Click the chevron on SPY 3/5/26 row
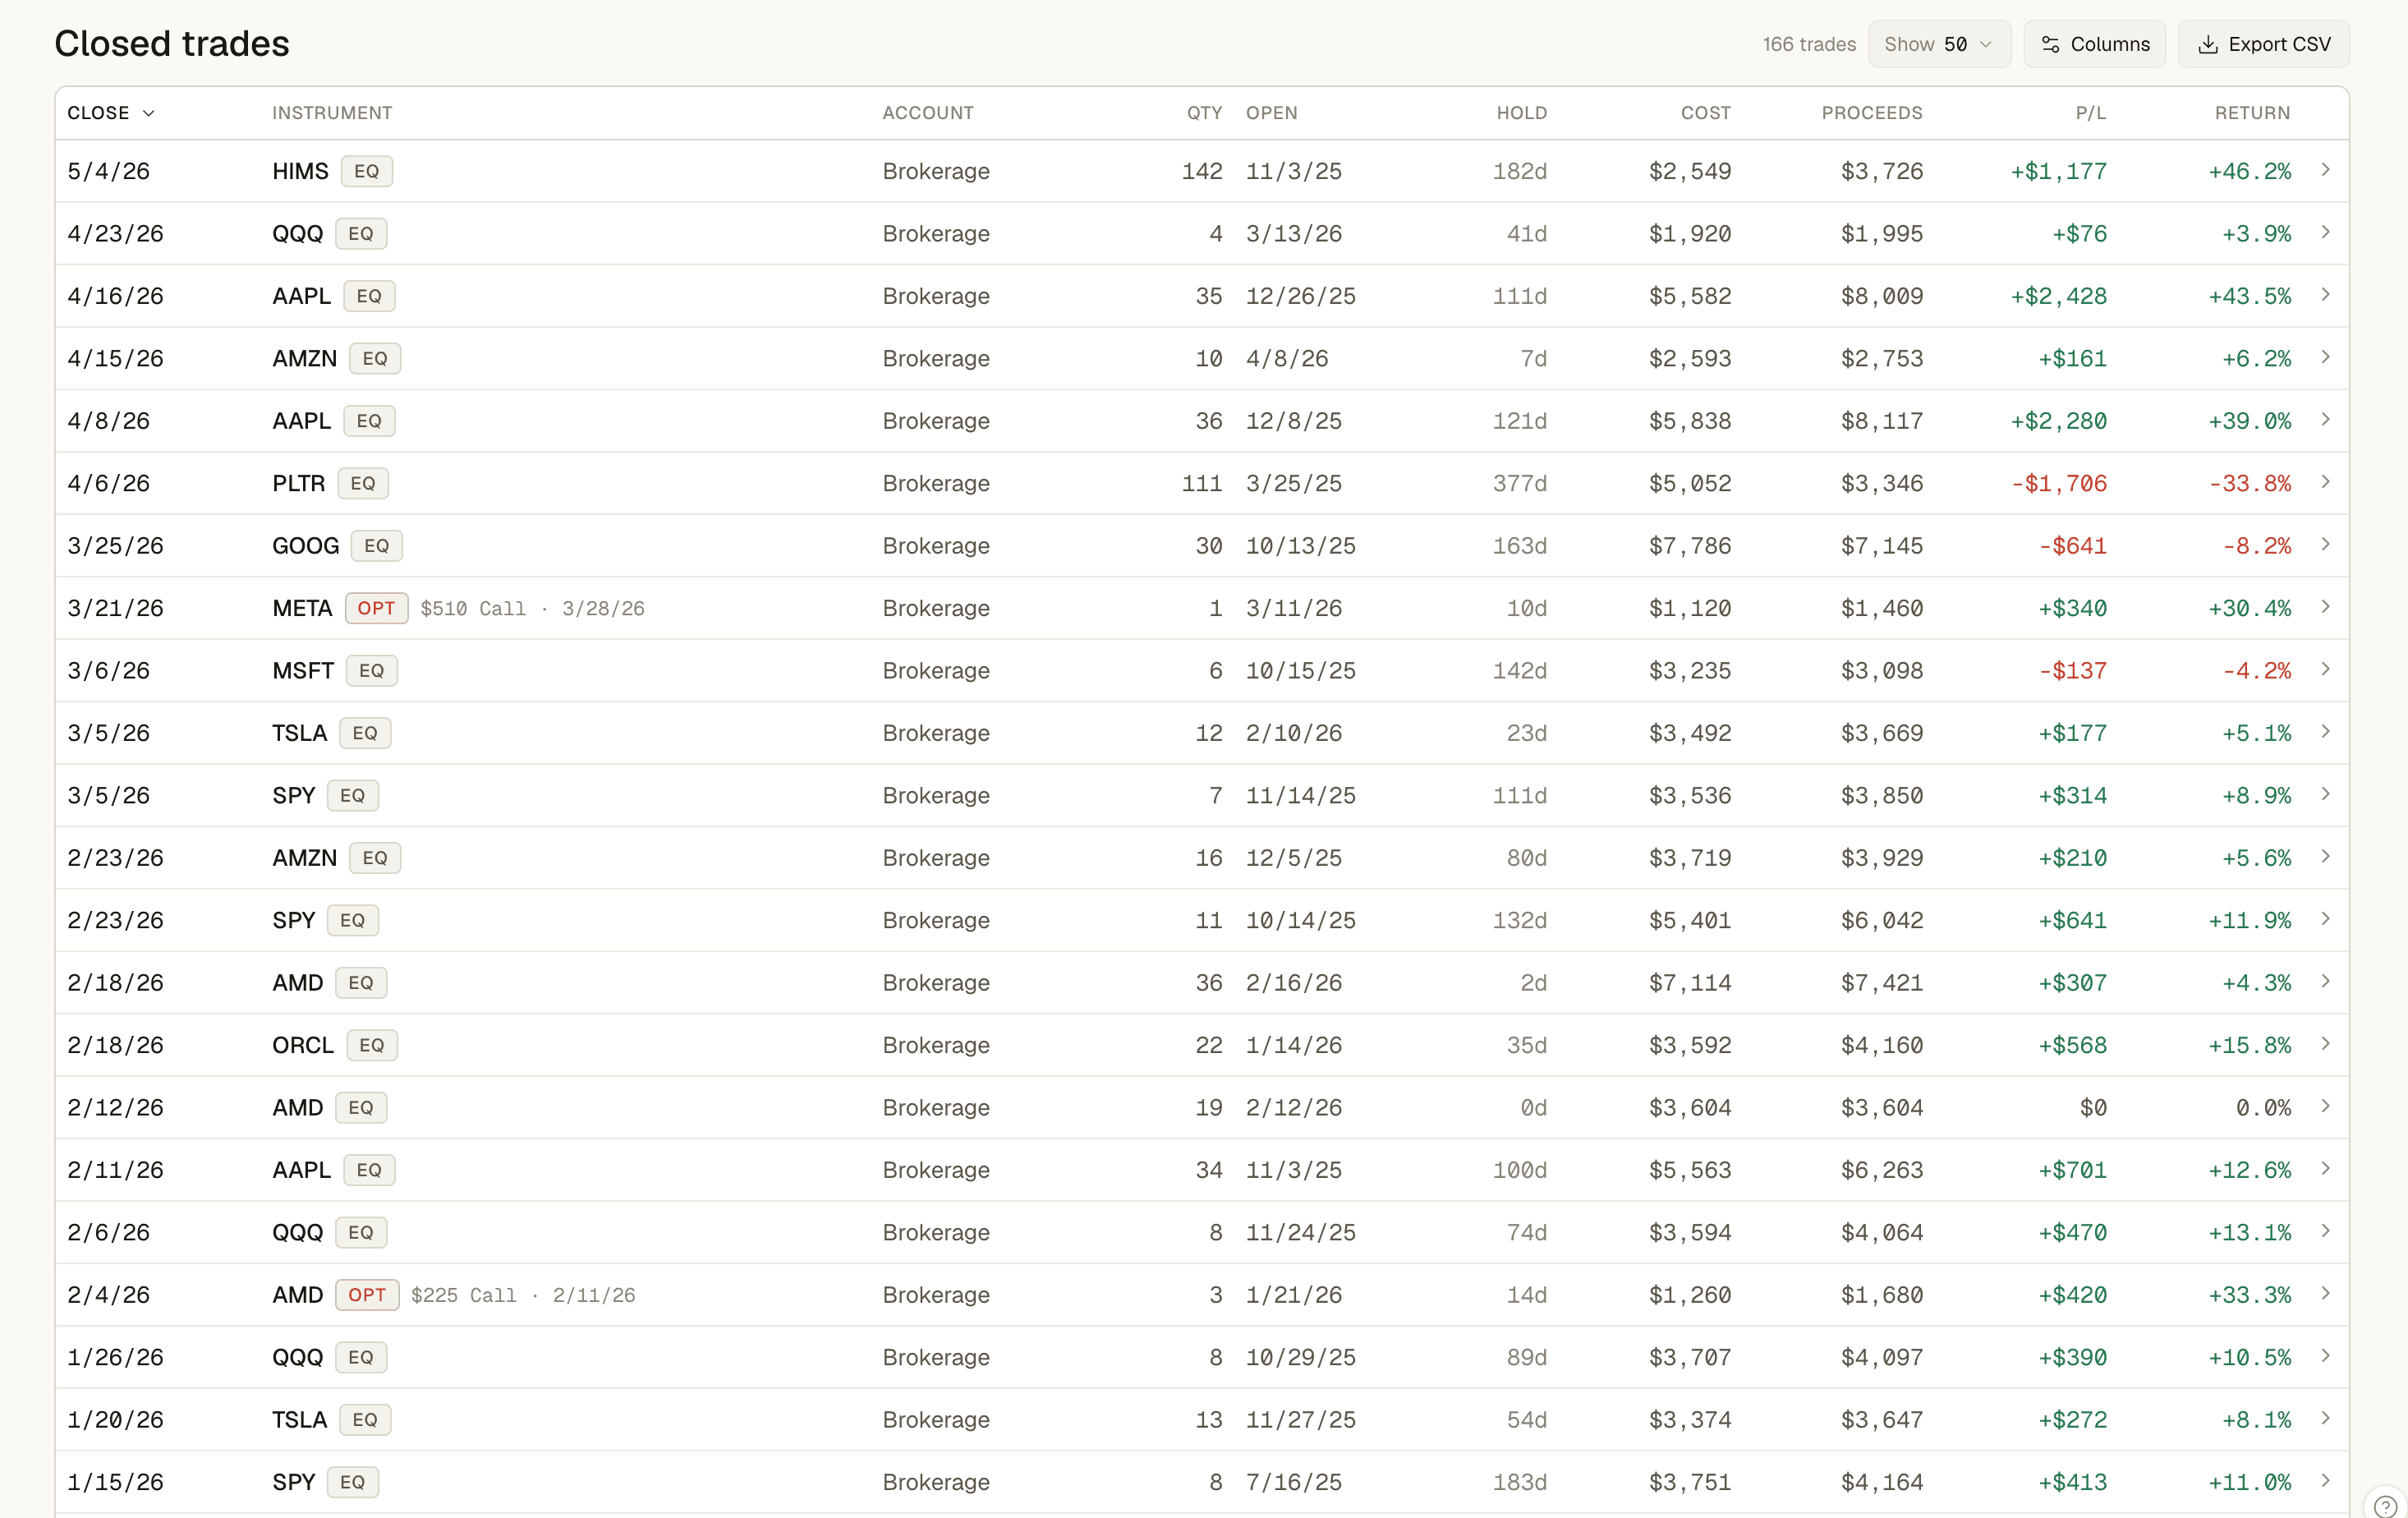This screenshot has height=1518, width=2408. click(2325, 794)
